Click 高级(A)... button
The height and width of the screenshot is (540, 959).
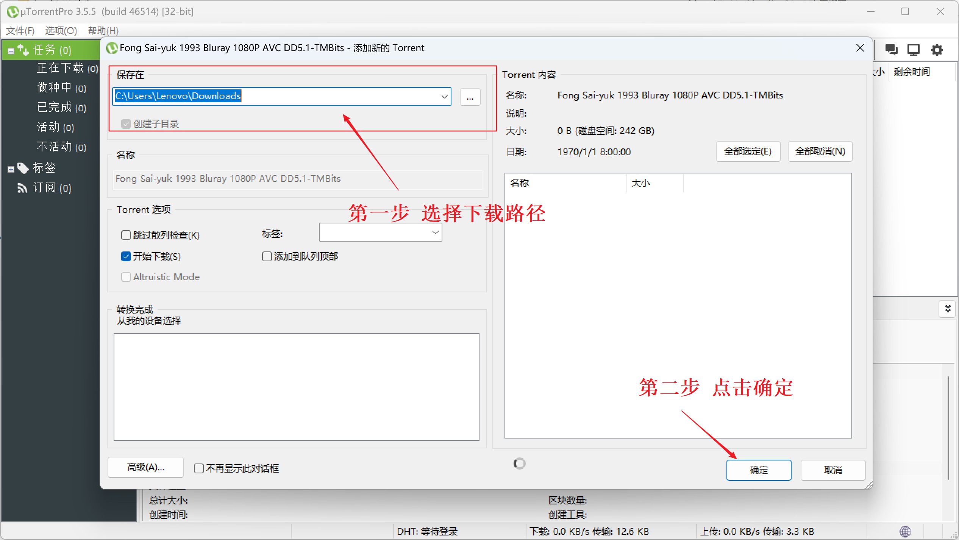click(145, 467)
